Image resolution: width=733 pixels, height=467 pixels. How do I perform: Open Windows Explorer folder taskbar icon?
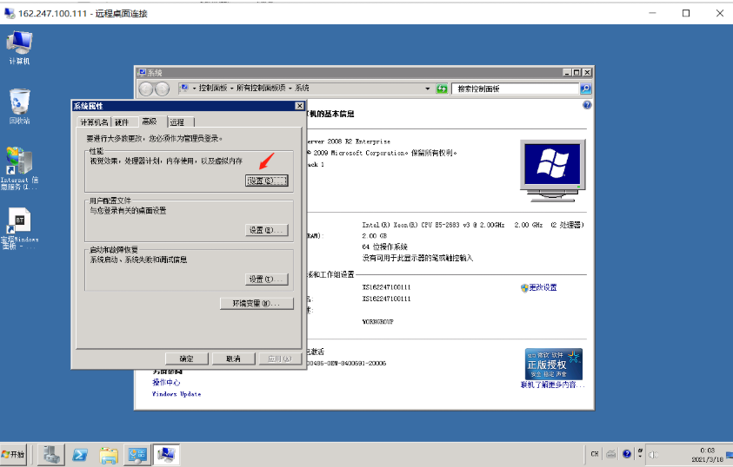pos(109,456)
